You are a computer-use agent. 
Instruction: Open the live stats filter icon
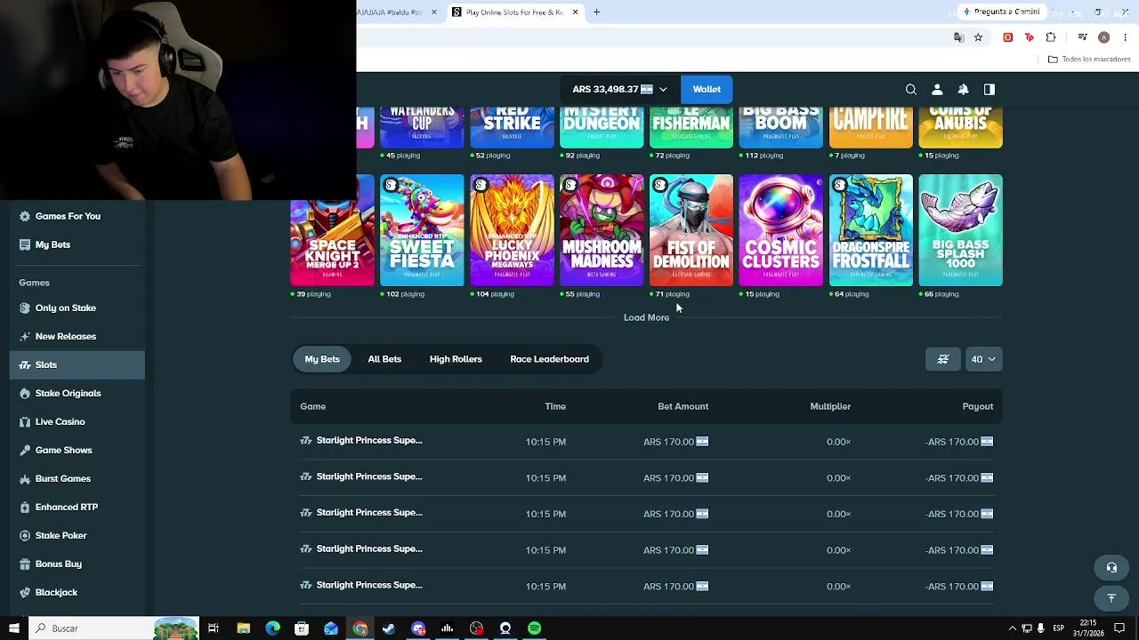[x=943, y=359]
